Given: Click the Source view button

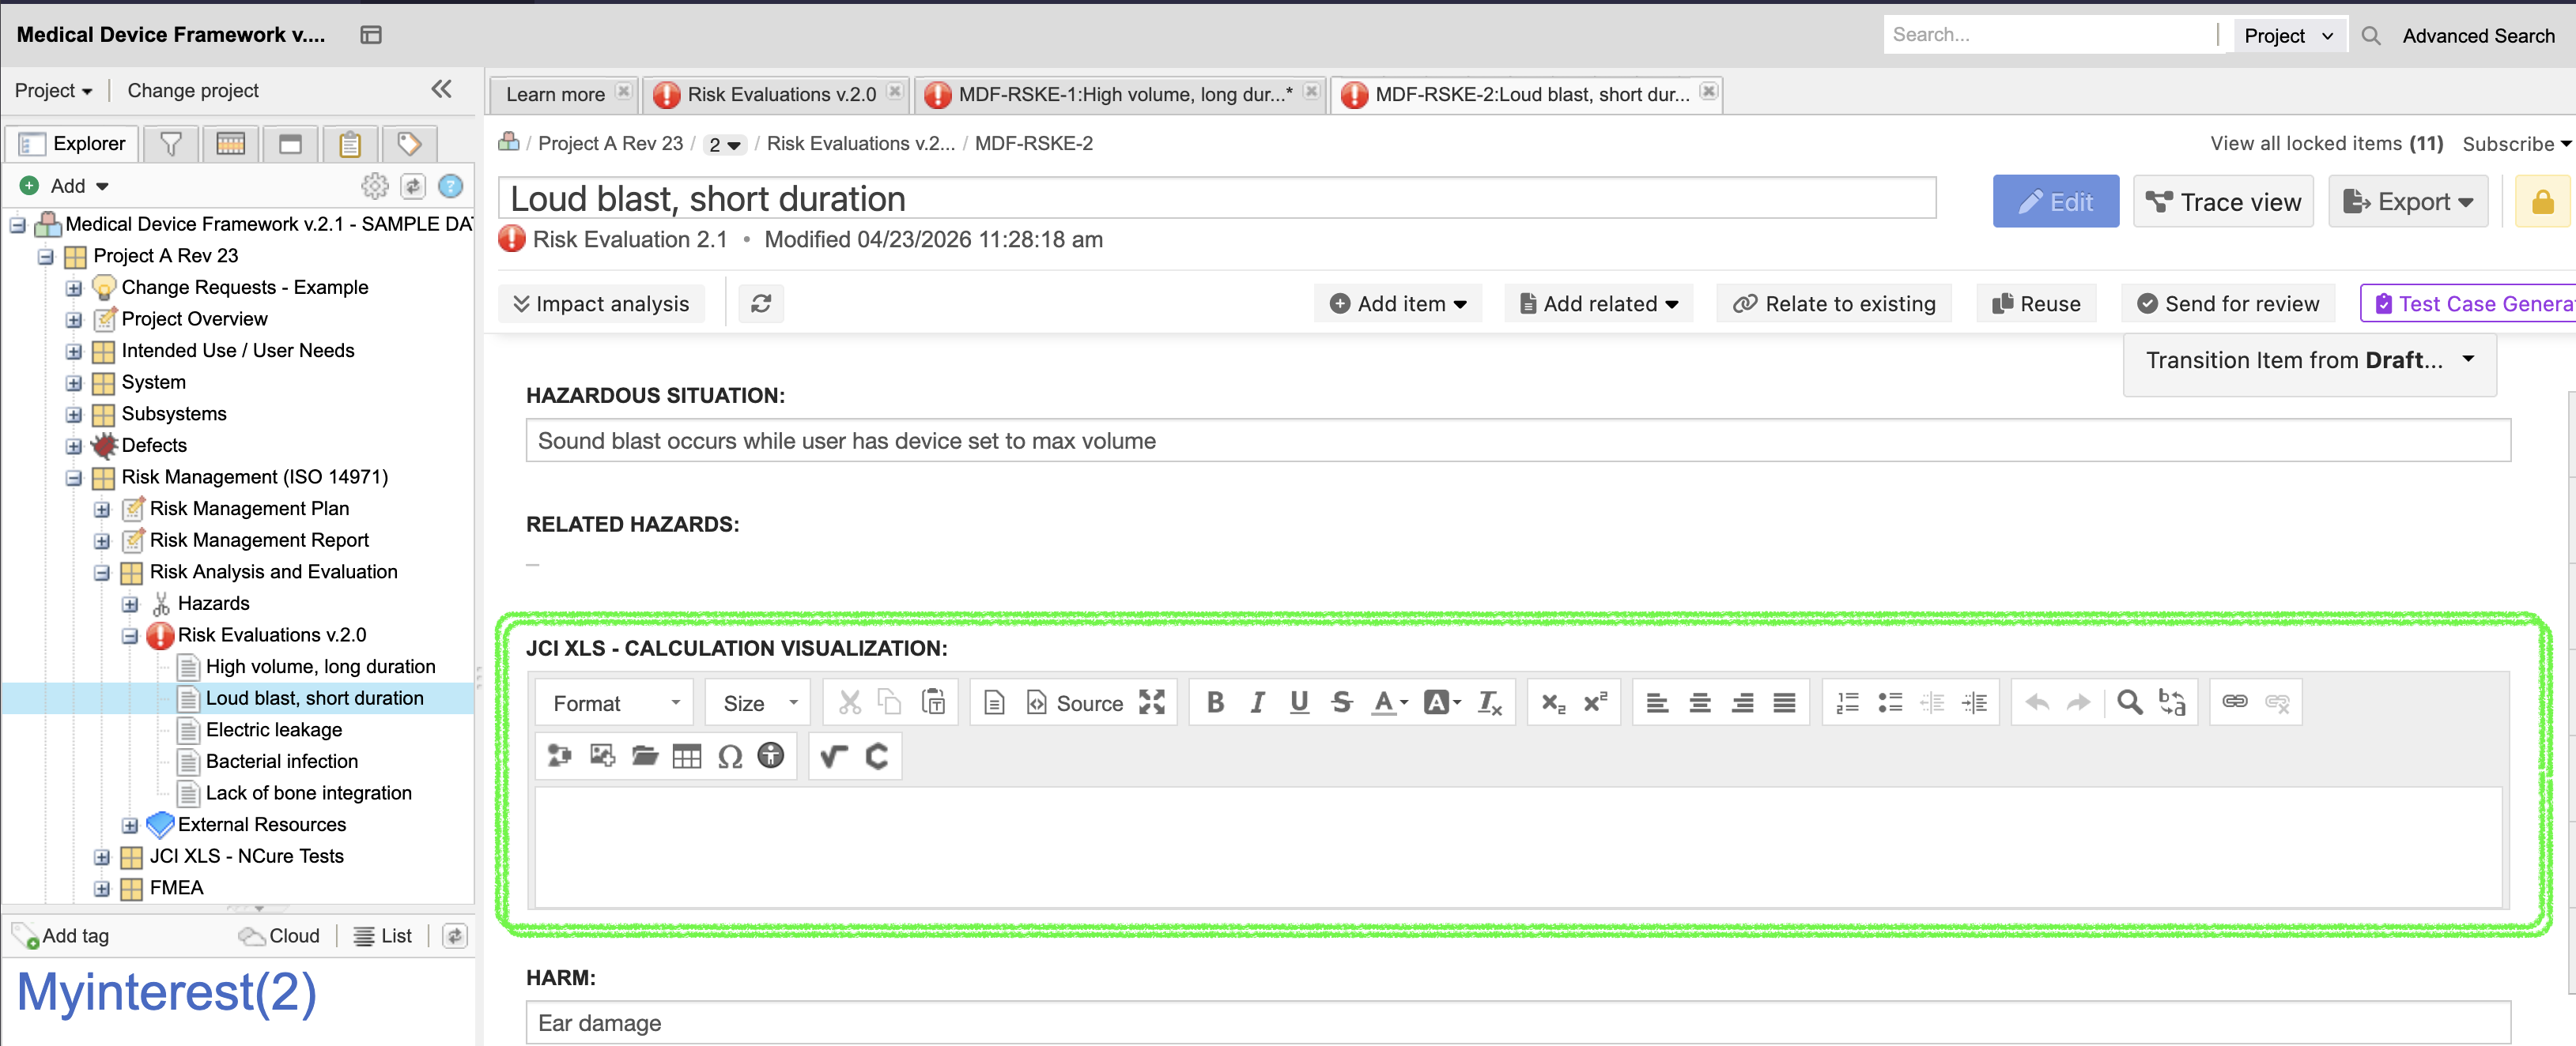Looking at the screenshot, I should tap(1075, 702).
